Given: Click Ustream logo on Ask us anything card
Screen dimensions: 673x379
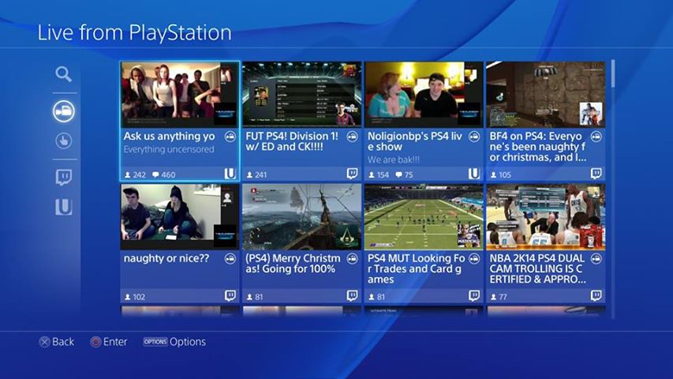Looking at the screenshot, I should 230,174.
